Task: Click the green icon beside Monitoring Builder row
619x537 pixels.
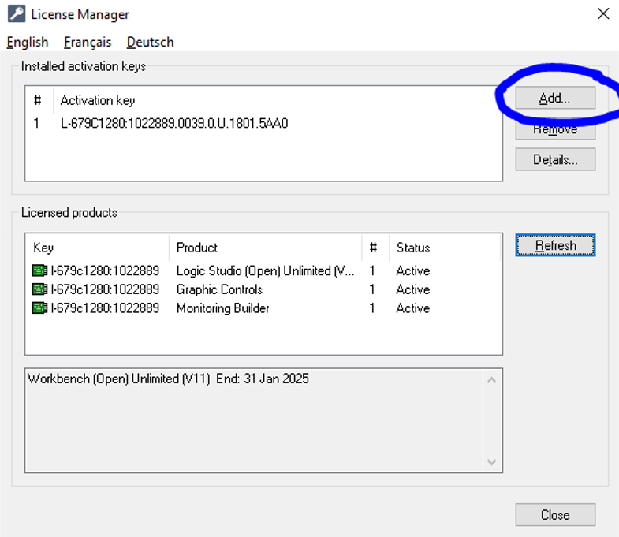Action: coord(39,308)
